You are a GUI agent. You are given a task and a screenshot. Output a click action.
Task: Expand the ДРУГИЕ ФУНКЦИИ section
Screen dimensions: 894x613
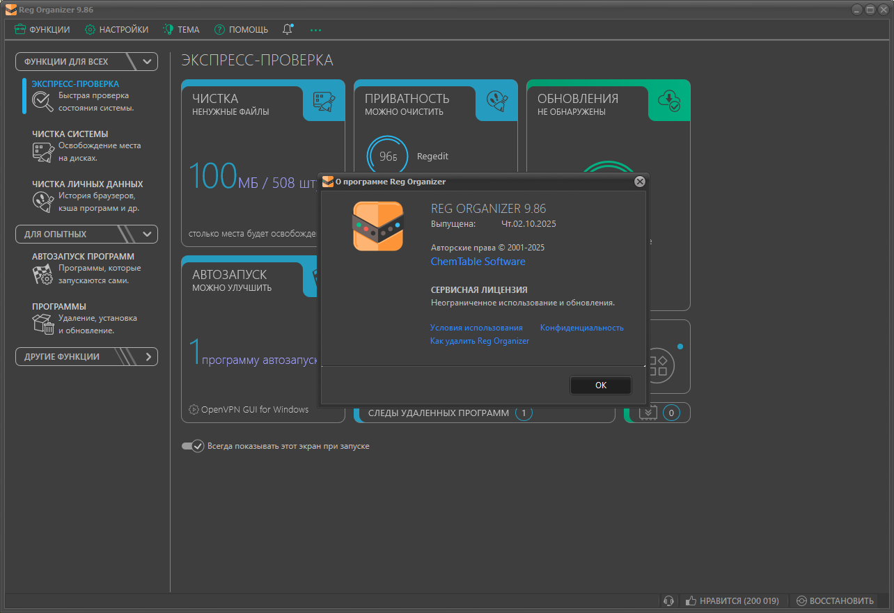pos(147,356)
